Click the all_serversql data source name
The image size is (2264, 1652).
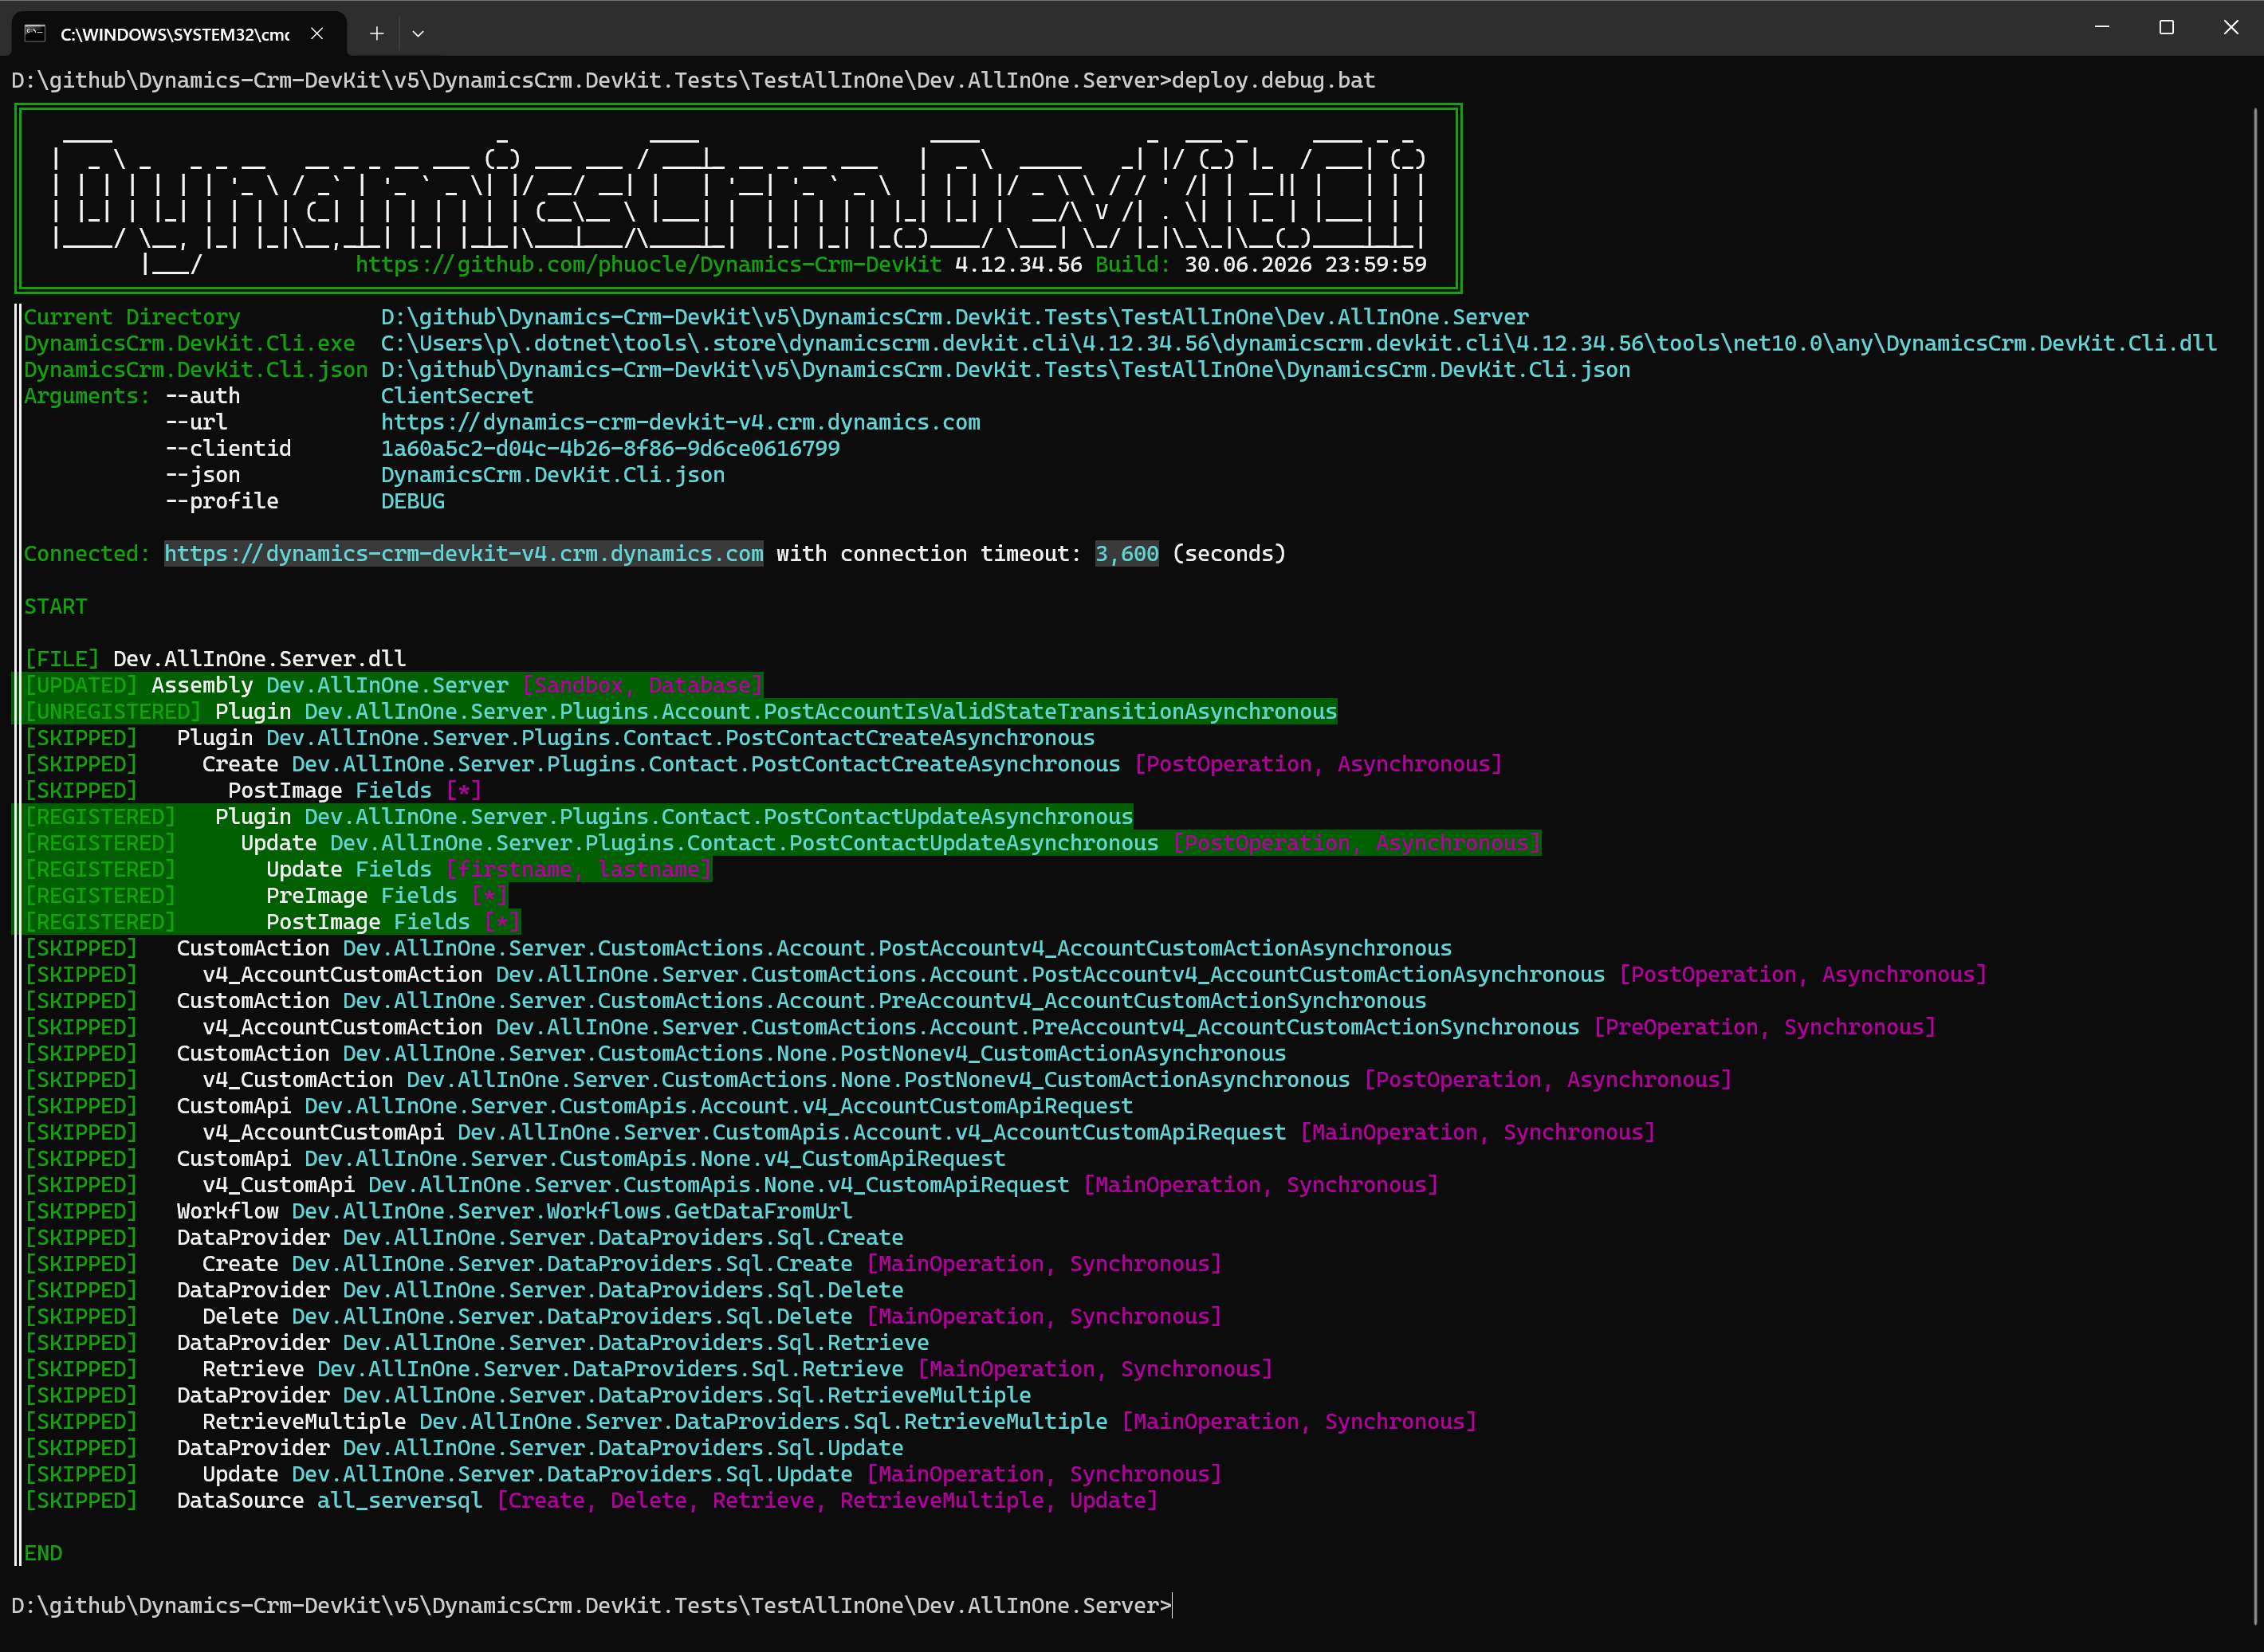[x=400, y=1500]
